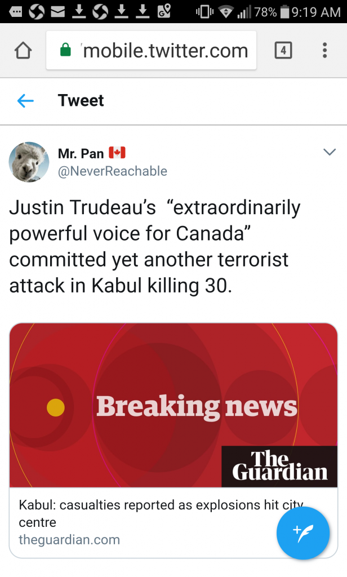Tap the battery indicator icon
Viewport: 347px width, 577px height.
tap(284, 11)
